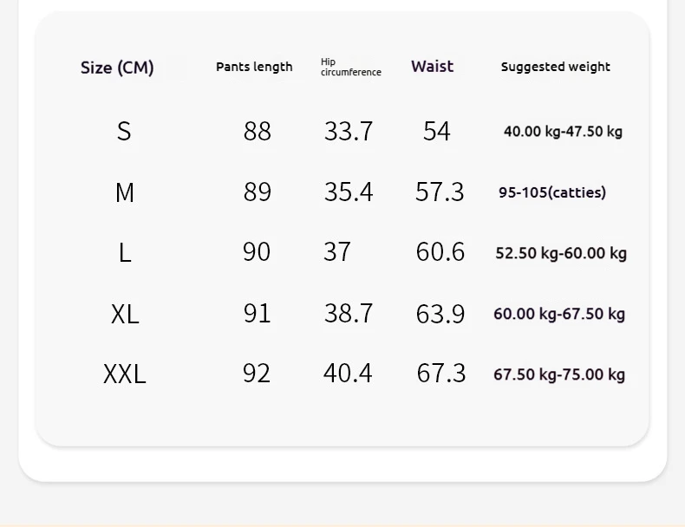This screenshot has width=685, height=527.
Task: Click the 40.00 kg-47.50 kg weight cell
Action: tap(563, 132)
